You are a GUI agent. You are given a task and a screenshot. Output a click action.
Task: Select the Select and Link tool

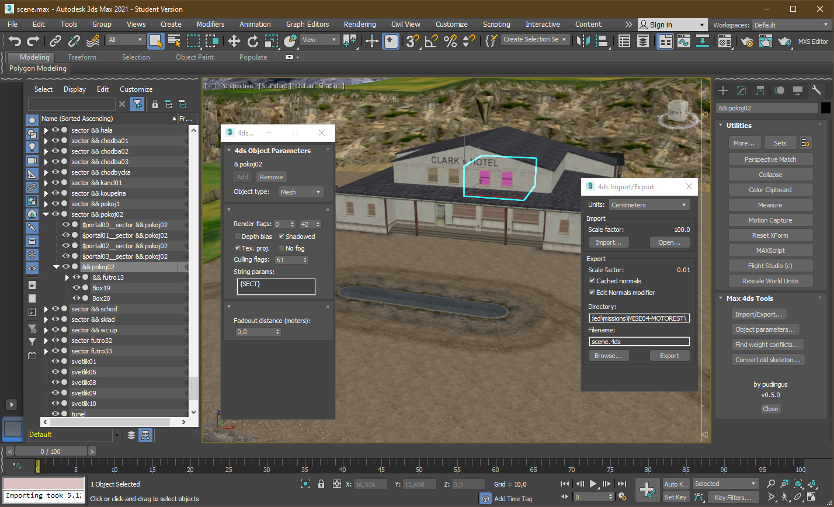[x=55, y=41]
